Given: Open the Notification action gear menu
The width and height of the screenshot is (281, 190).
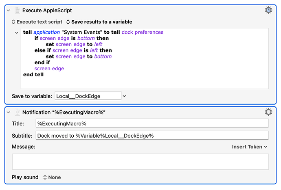Looking at the screenshot, I should [268, 112].
